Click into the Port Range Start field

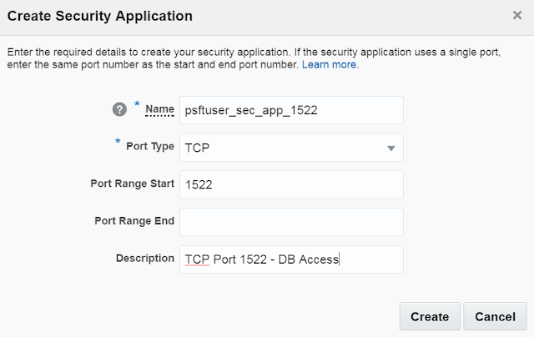[x=290, y=184]
